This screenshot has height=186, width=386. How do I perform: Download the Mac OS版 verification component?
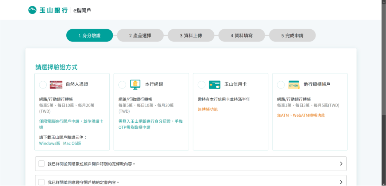point(72,143)
